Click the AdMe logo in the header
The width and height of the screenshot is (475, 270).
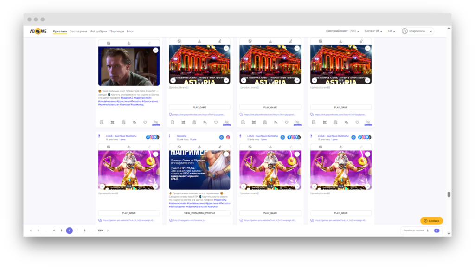tap(39, 31)
